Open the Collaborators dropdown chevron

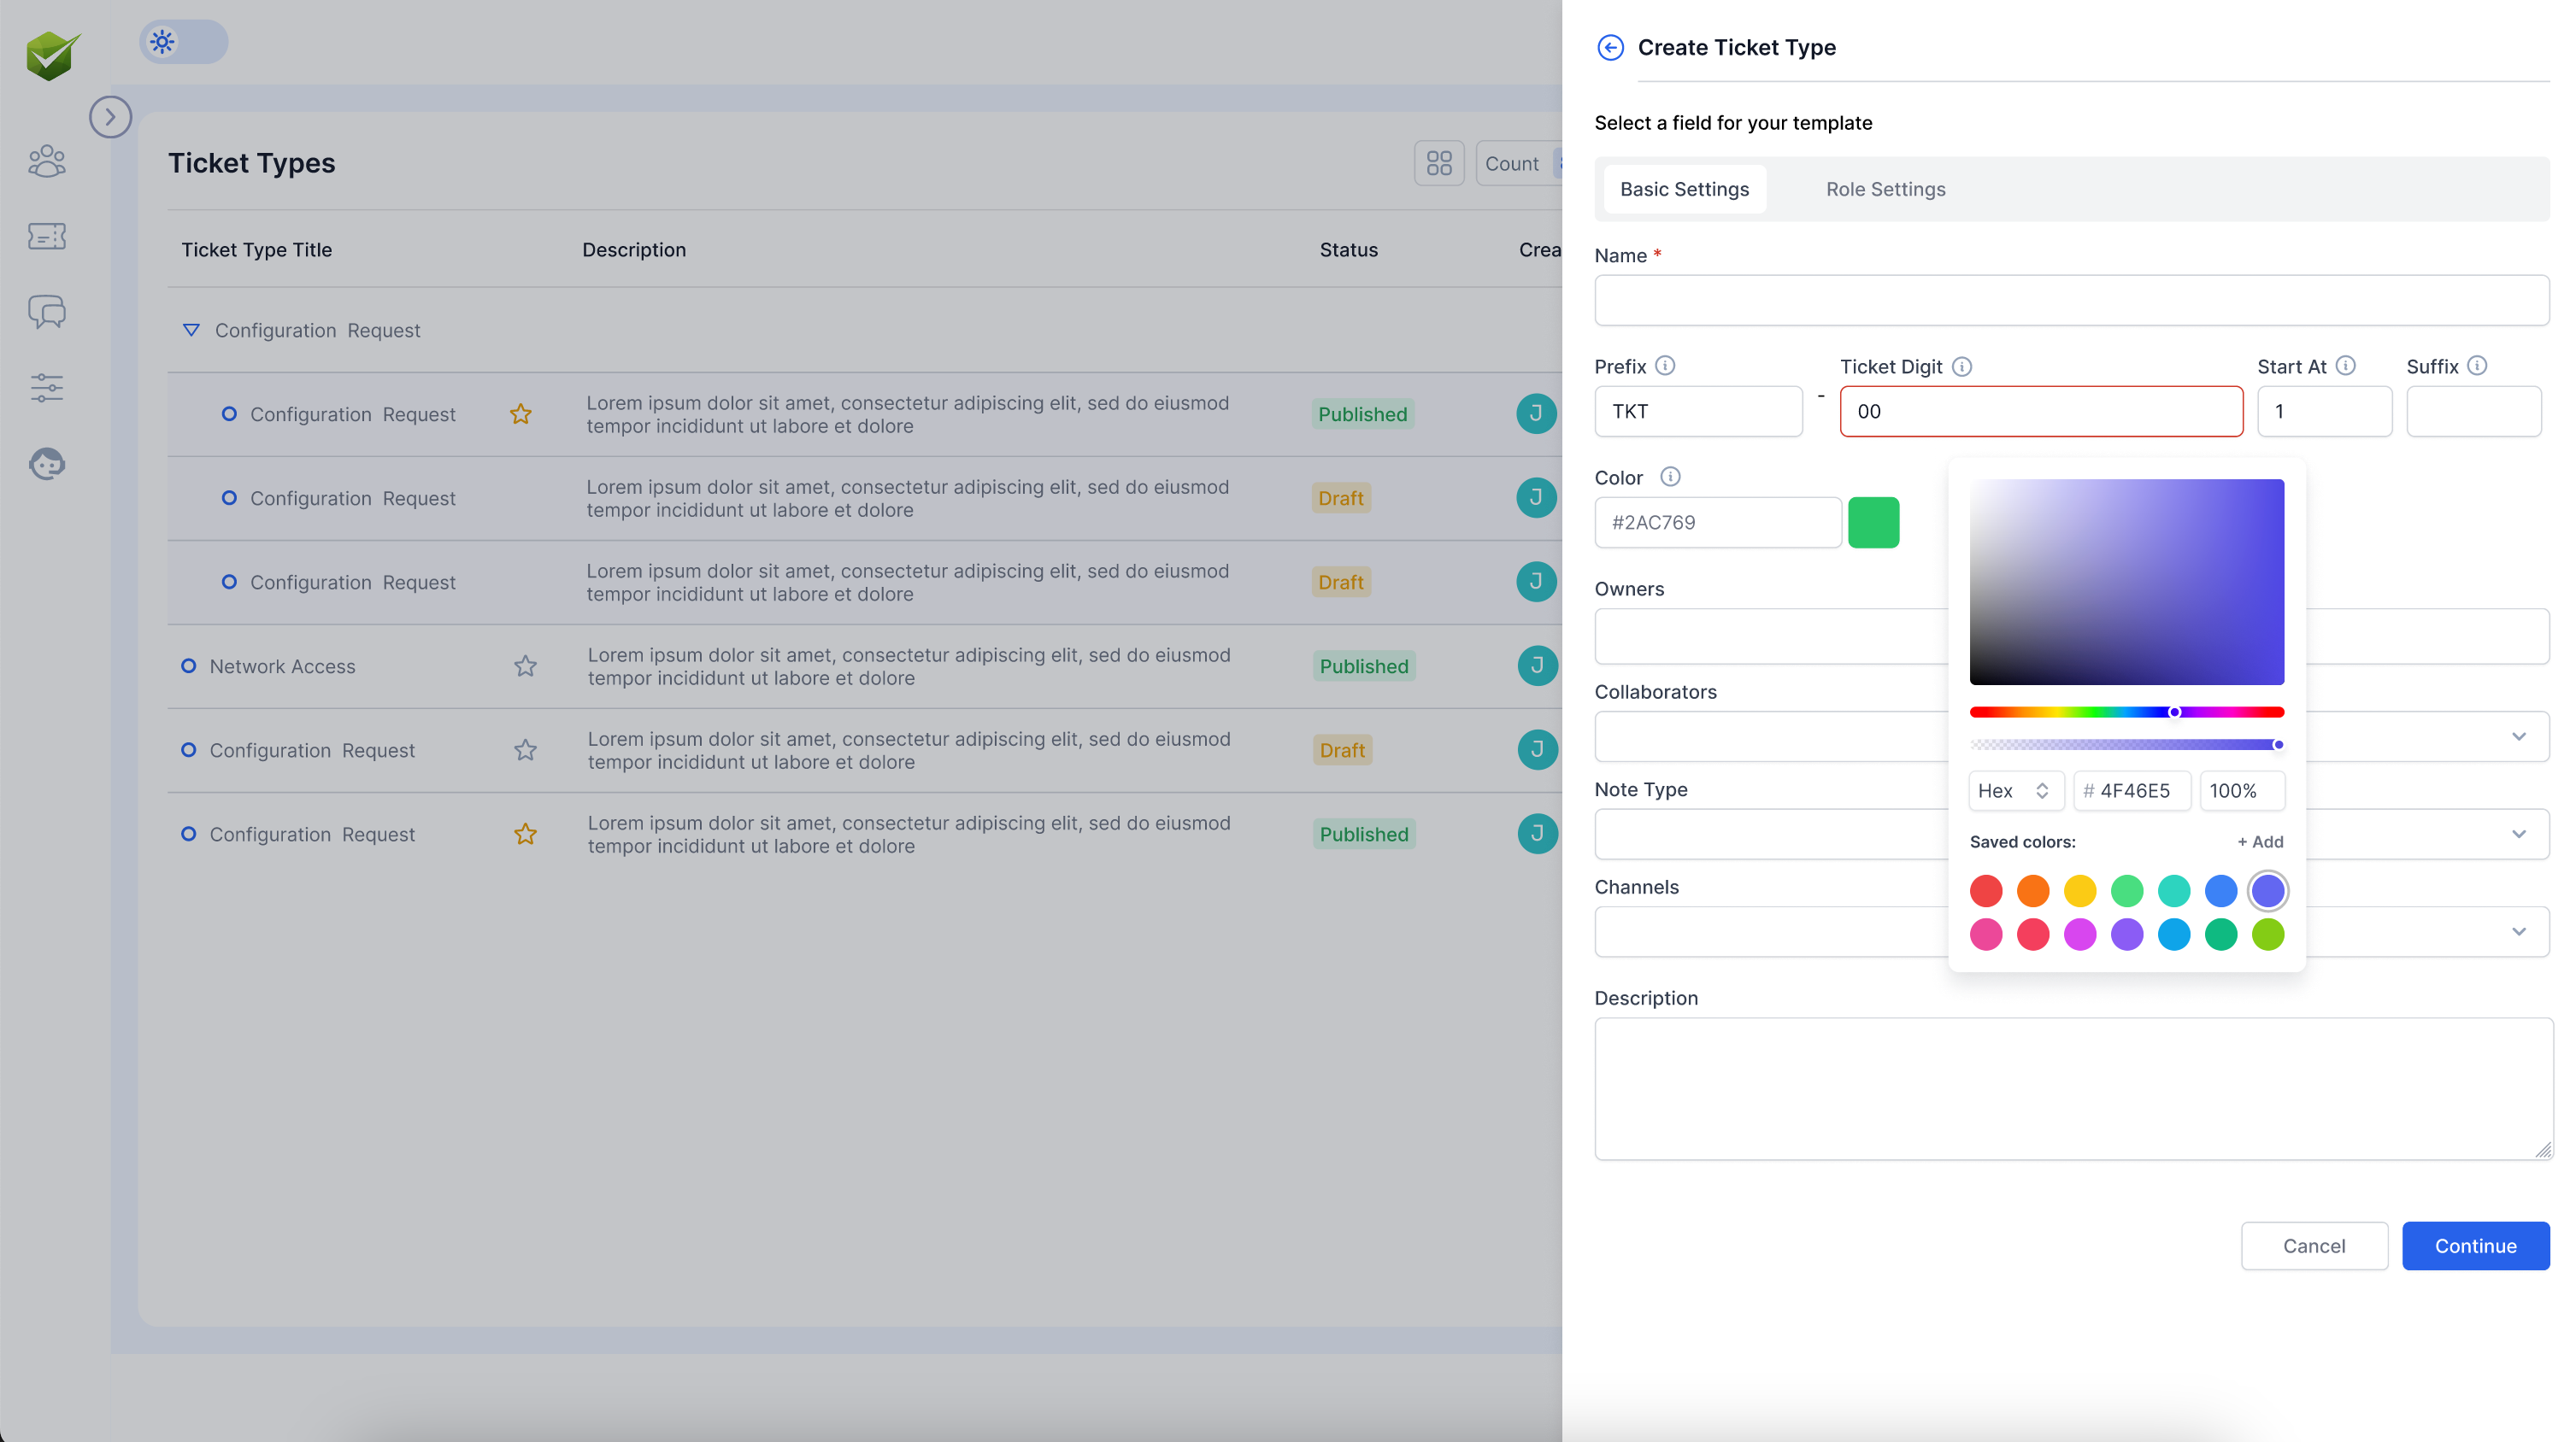coord(2519,736)
